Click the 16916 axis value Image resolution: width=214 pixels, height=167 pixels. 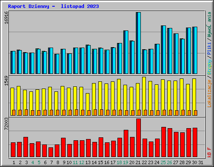click(6, 18)
